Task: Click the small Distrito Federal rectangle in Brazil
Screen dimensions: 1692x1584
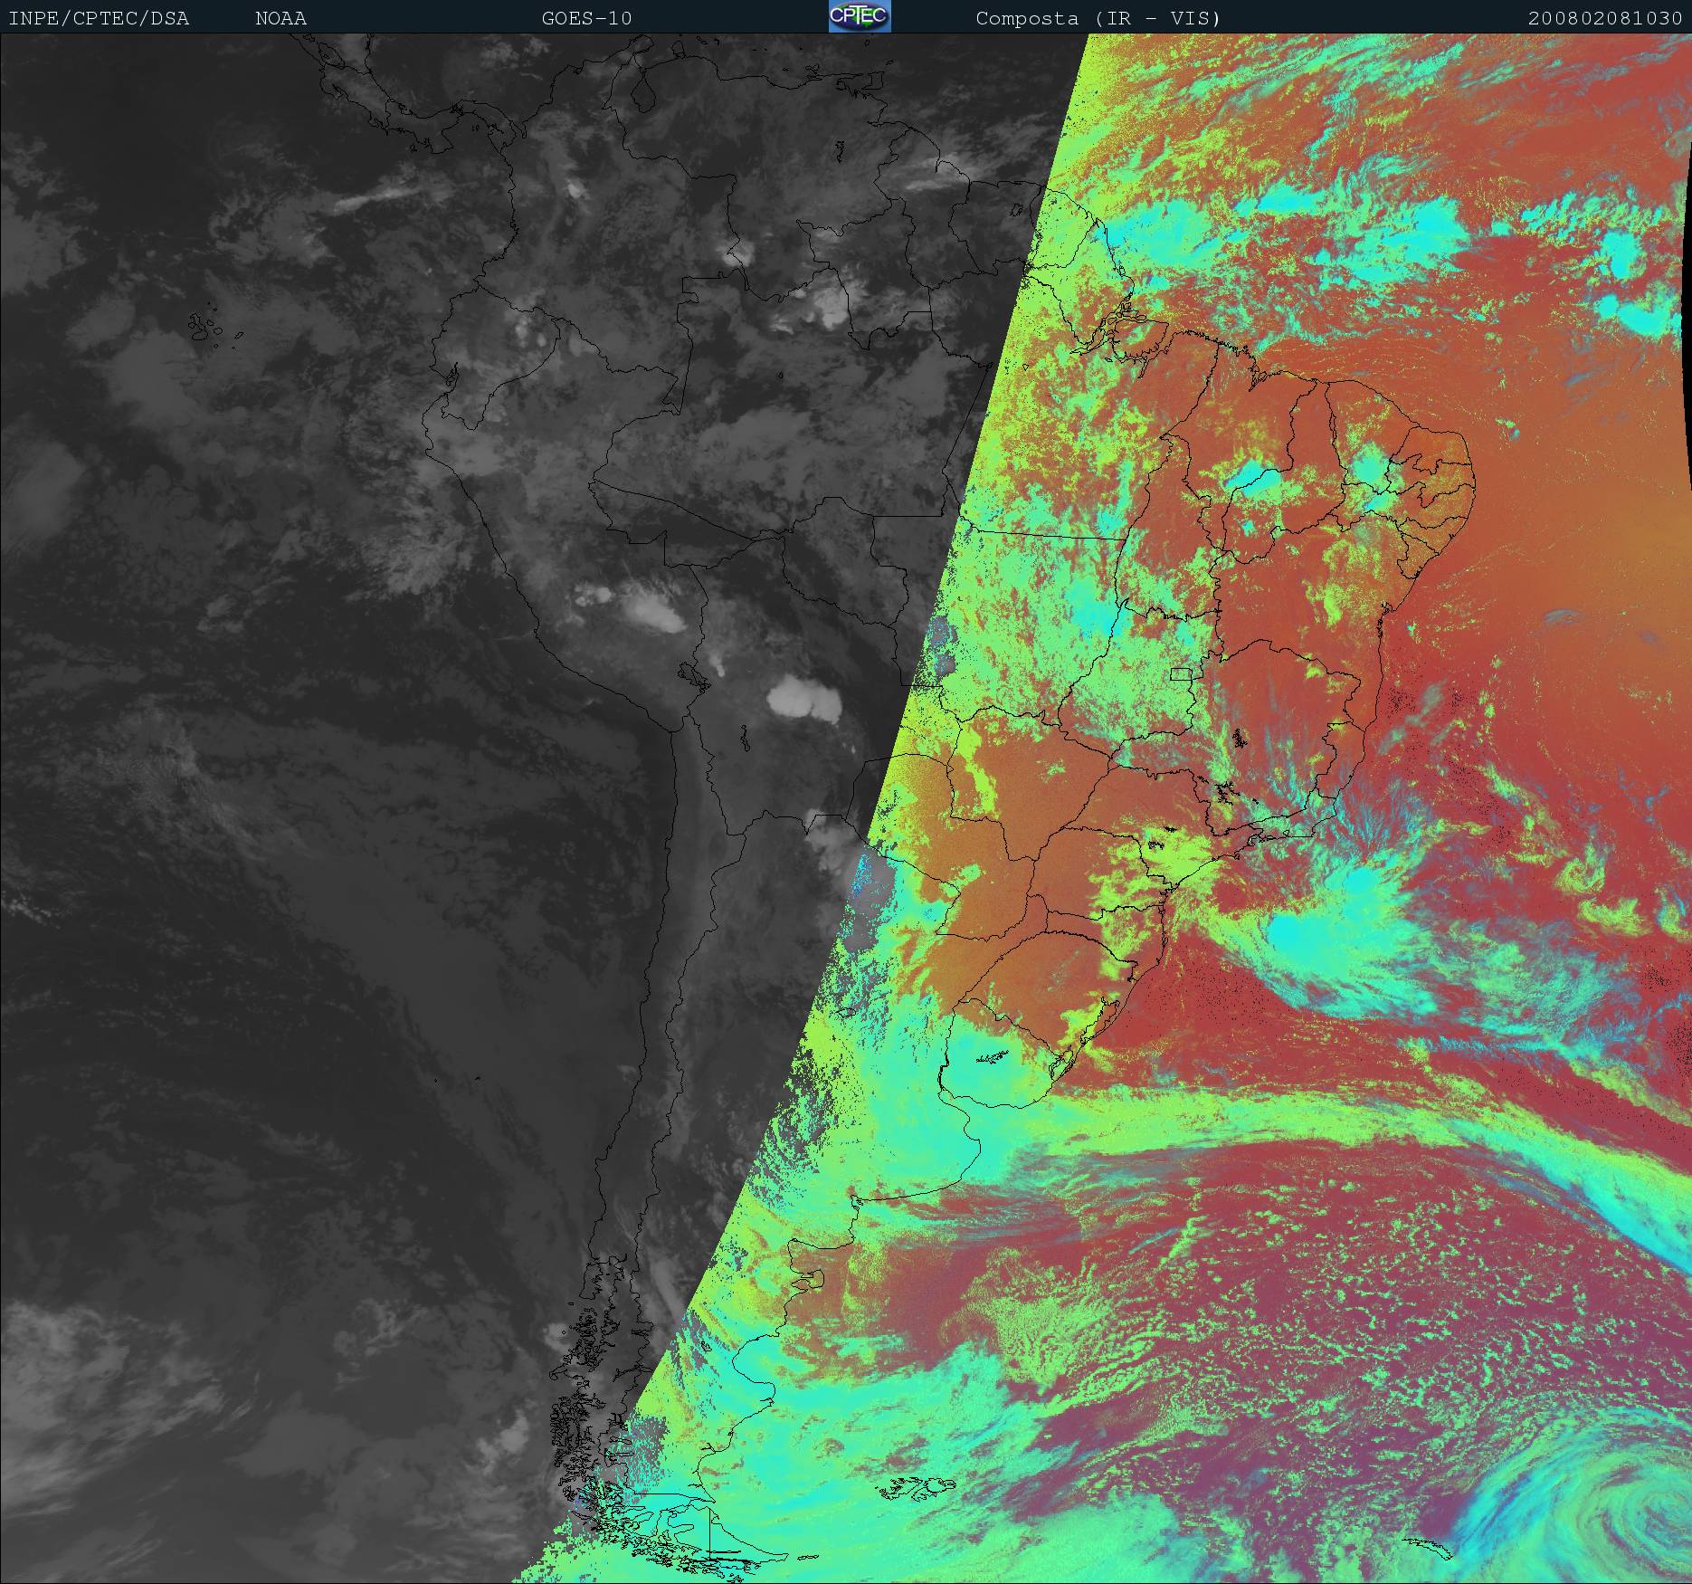Action: click(1182, 673)
